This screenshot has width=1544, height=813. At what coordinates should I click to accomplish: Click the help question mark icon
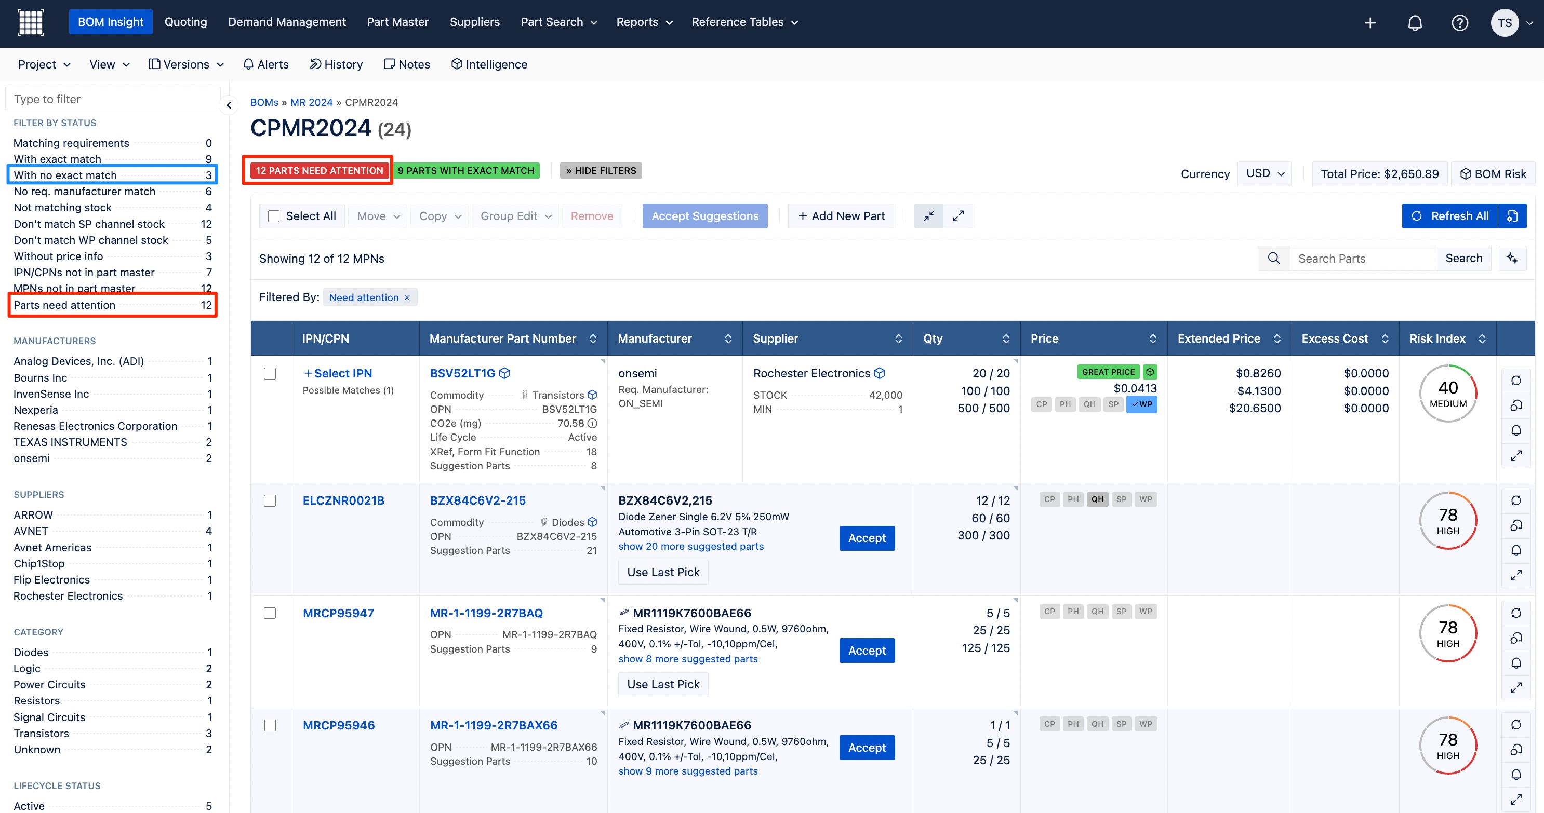(1459, 23)
